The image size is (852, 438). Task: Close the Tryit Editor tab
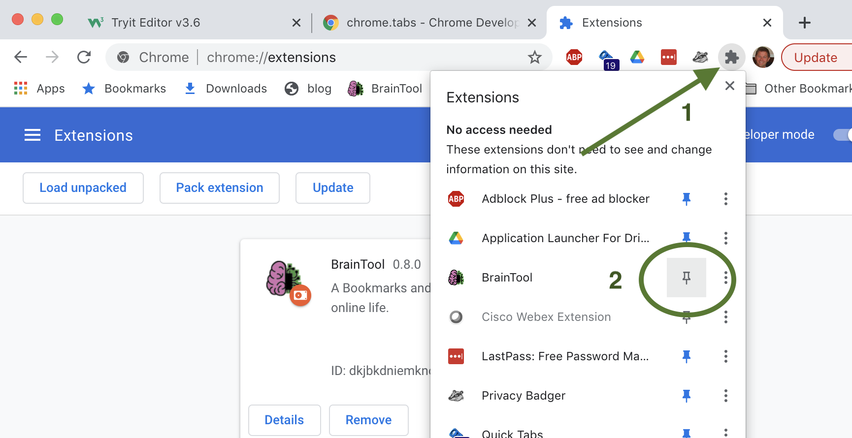coord(296,23)
